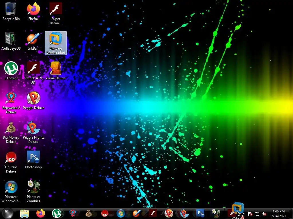The height and width of the screenshot is (219, 293).
Task: Open Windows Explorer from the taskbar
Action: click(25, 213)
